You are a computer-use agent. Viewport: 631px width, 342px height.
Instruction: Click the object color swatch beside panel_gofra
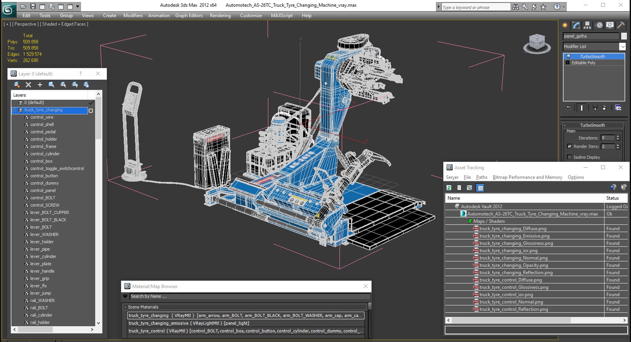624,36
